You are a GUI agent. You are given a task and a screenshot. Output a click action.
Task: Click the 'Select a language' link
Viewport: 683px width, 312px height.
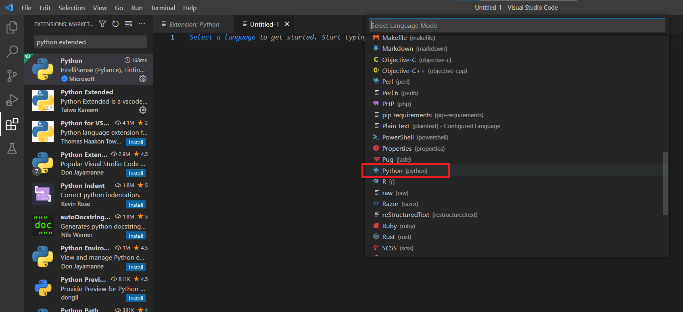tap(222, 37)
